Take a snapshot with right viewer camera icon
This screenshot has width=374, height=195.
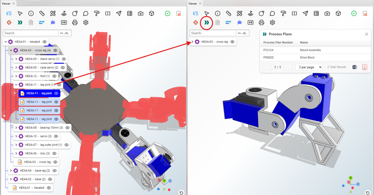327,13
